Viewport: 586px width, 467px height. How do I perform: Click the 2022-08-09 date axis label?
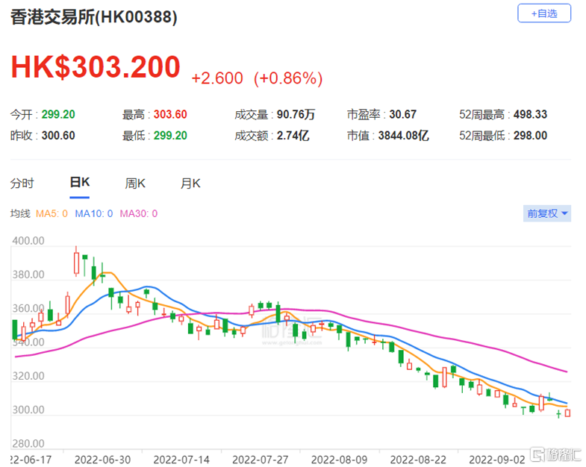[339, 460]
